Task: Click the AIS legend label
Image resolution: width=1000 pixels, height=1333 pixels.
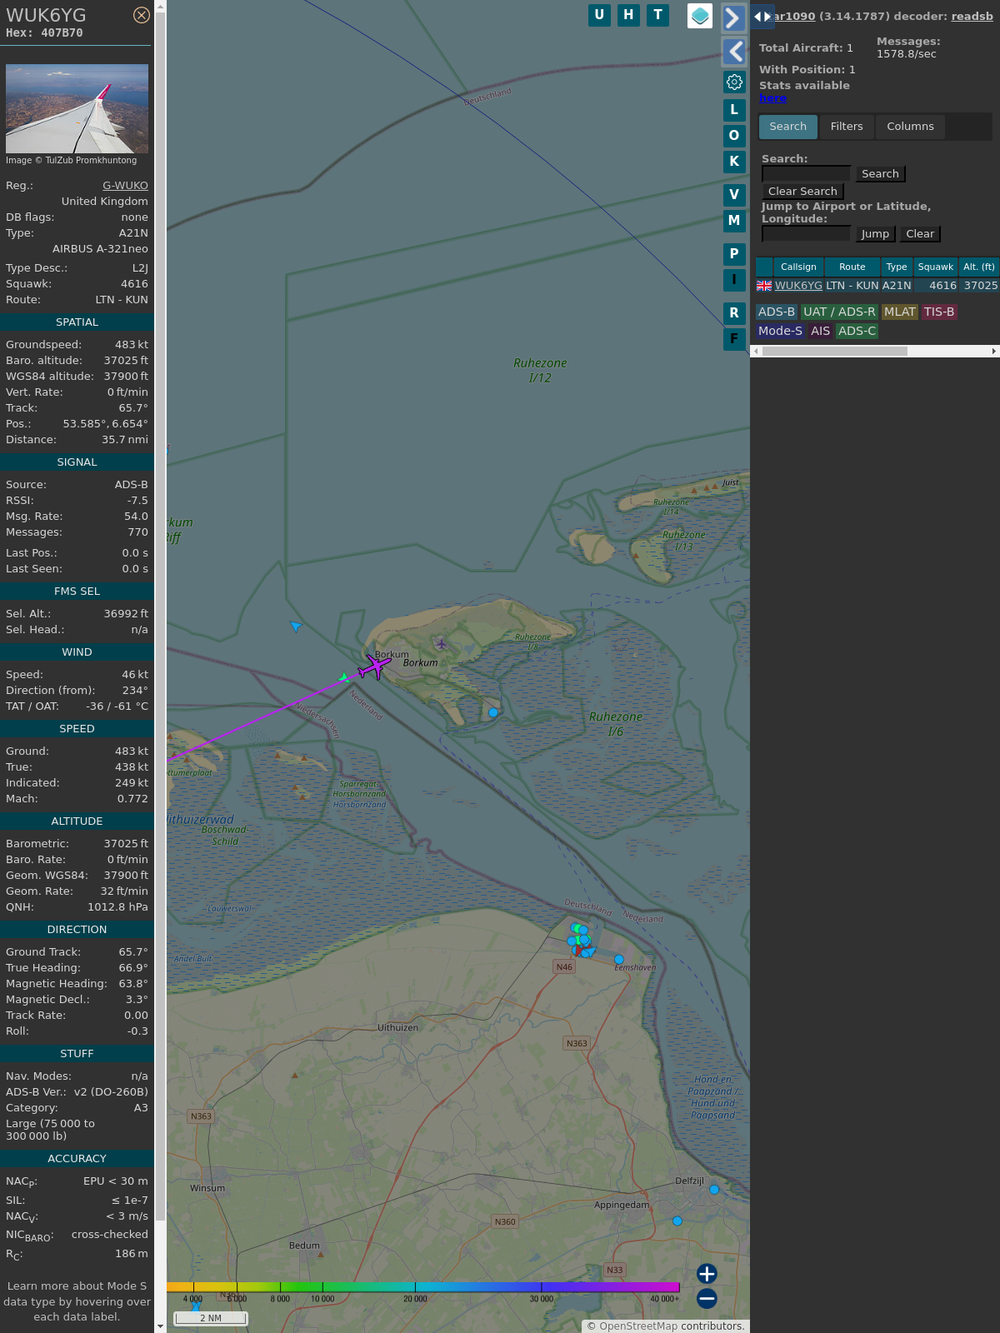Action: (x=820, y=331)
